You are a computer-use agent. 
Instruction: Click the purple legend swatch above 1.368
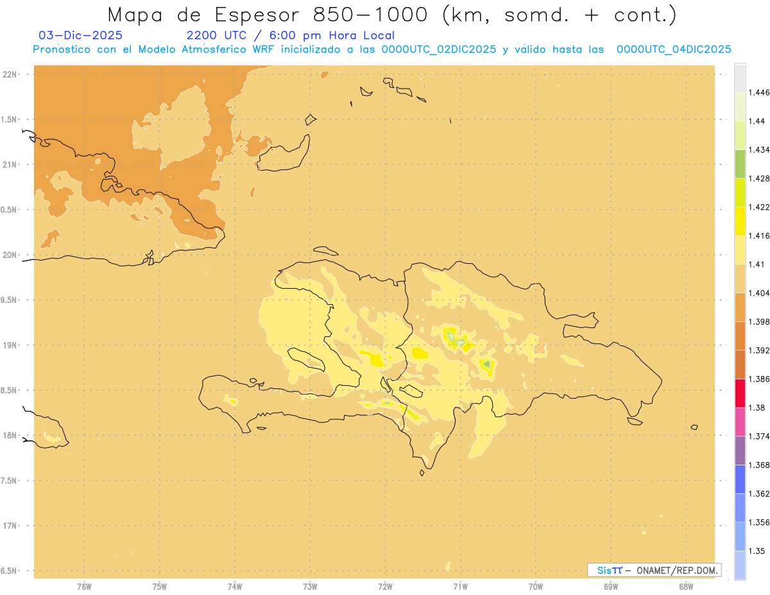[740, 450]
